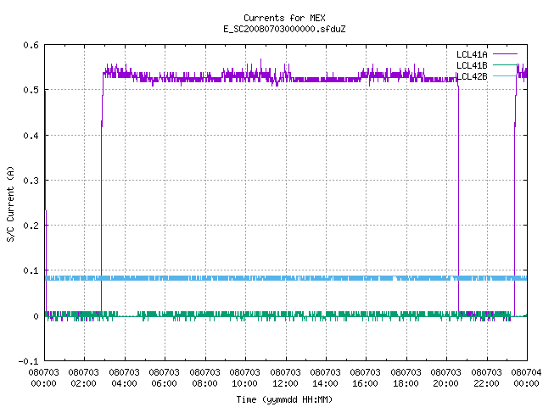Click the x-axis tick '080703 06:00'
The image size is (543, 407).
164,378
